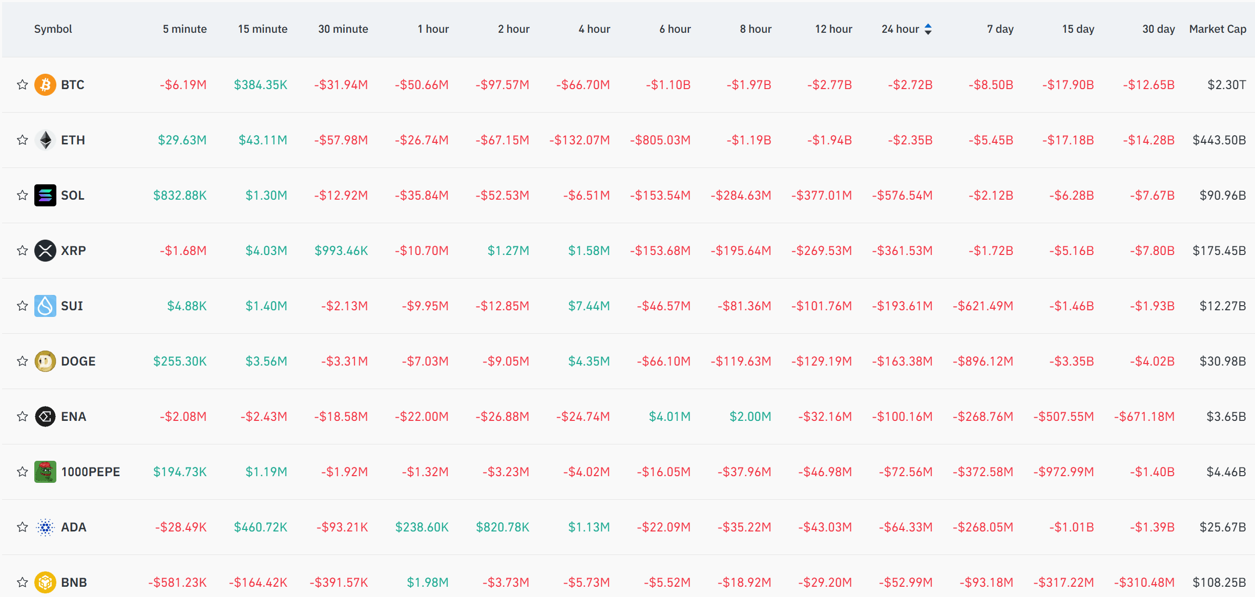Click the Bitcoin coin icon
This screenshot has height=597, width=1255.
(x=45, y=85)
